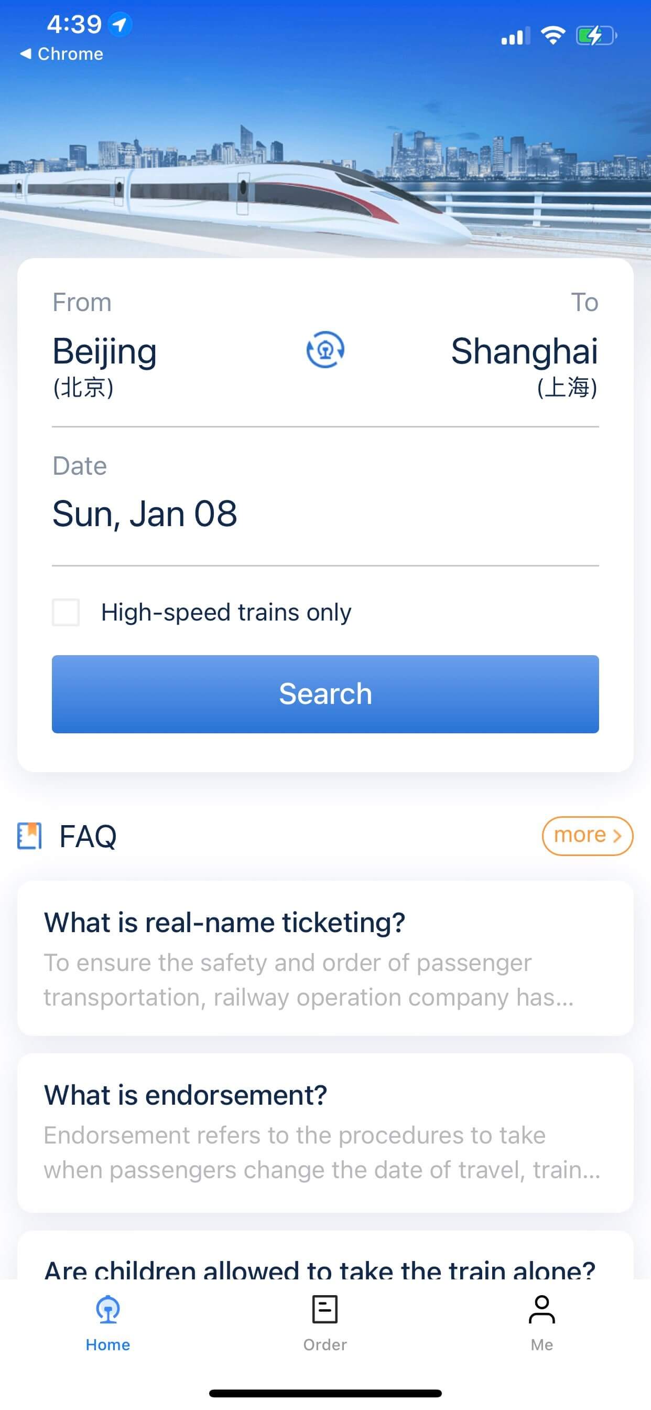Open 'What is endorsement?' FAQ card
651x1410 pixels.
pyautogui.click(x=325, y=1131)
